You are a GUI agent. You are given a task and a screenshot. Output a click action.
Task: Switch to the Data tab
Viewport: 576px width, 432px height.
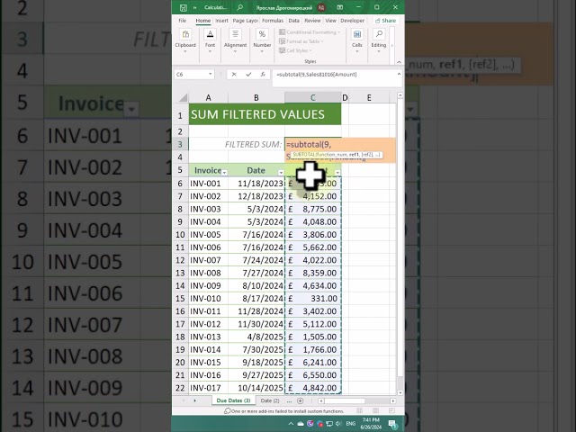pos(293,21)
